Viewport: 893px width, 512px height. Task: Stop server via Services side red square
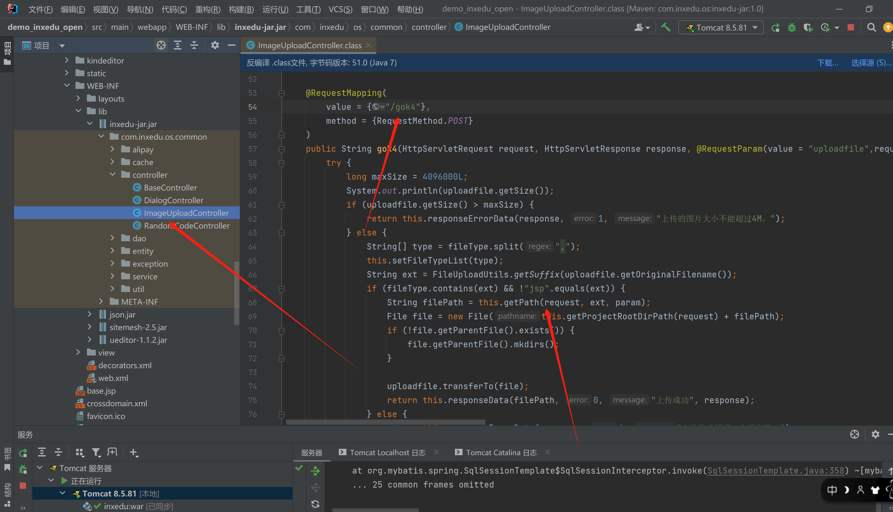pos(23,486)
